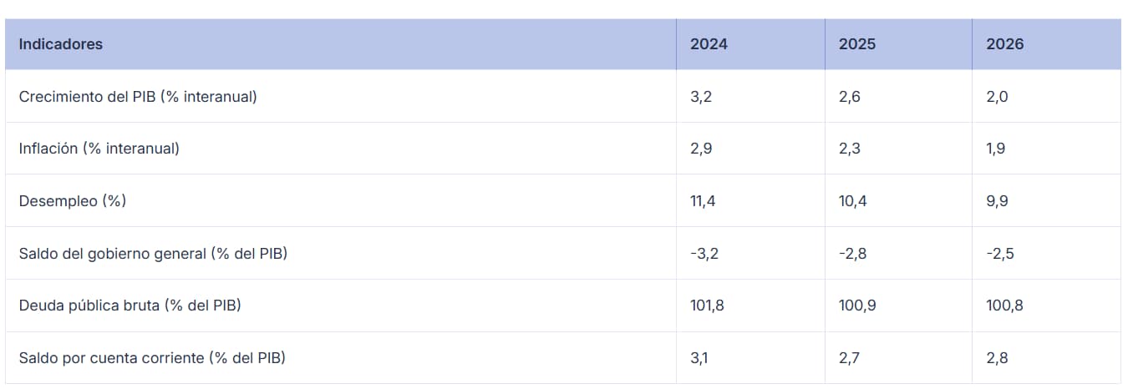Viewport: 1138px width, 389px height.
Task: Select the 2026 government balance value -2,5
Action: (1001, 254)
